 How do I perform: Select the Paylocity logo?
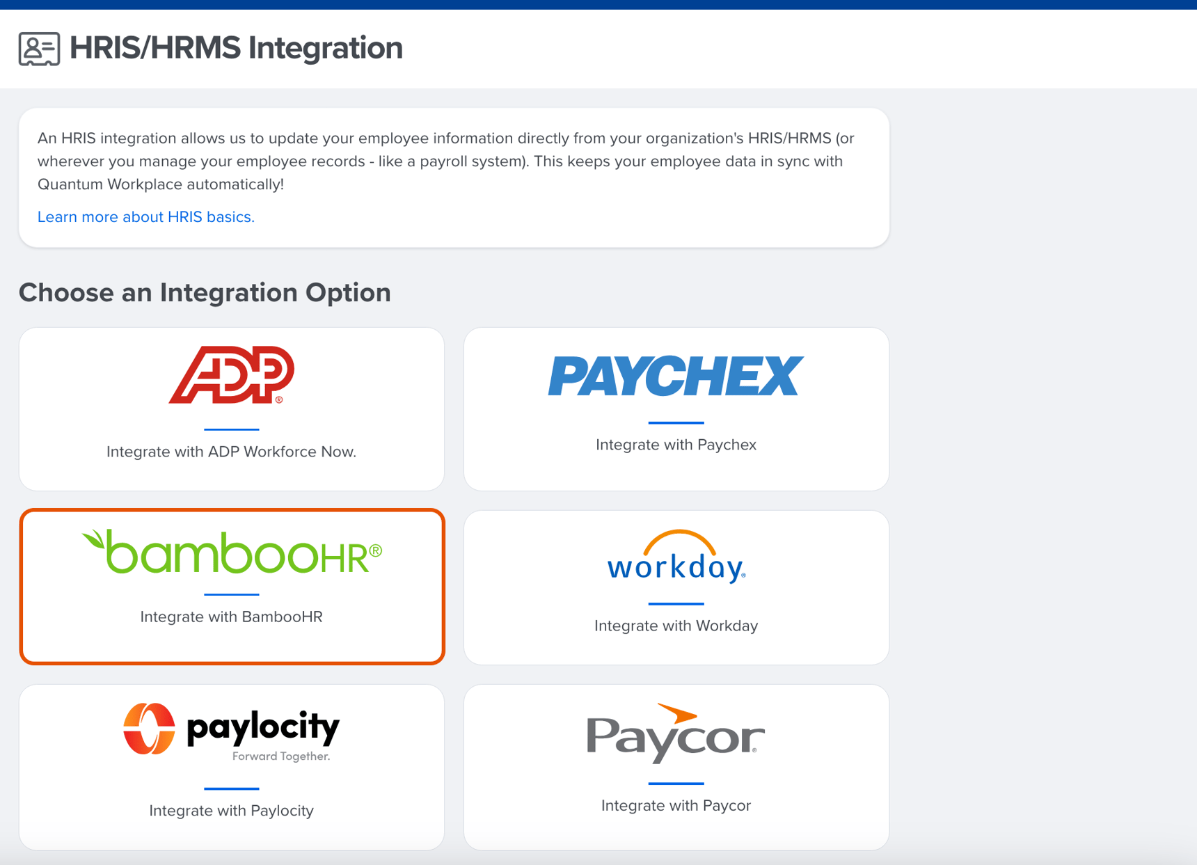tap(232, 729)
